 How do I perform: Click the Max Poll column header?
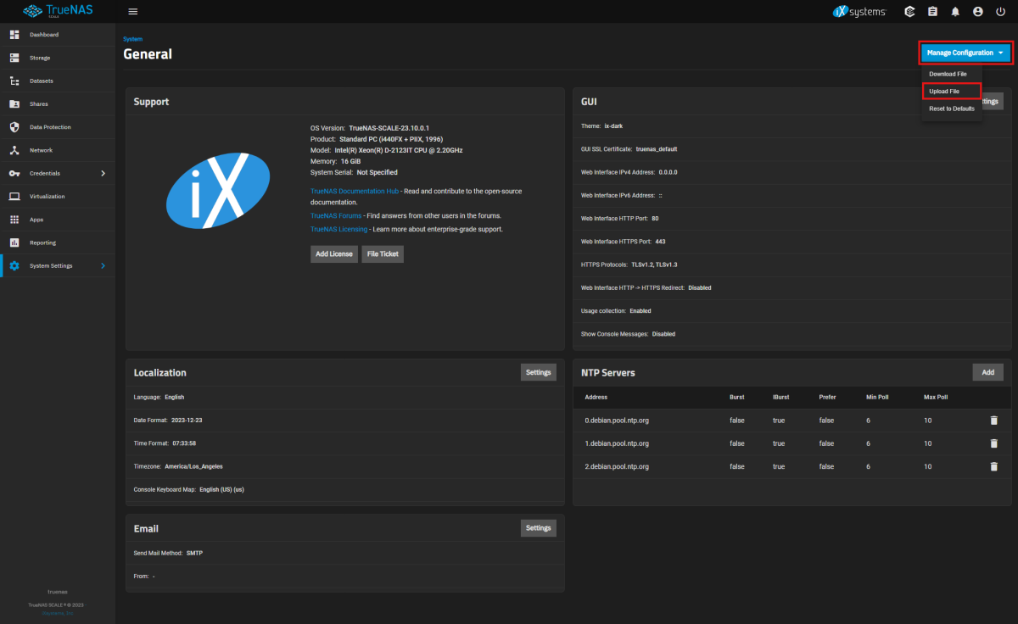point(936,397)
